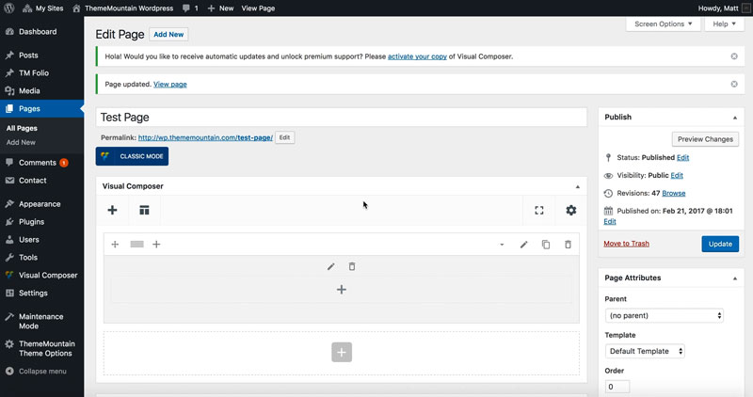
Task: Open Appearance in sidebar
Action: (x=41, y=204)
